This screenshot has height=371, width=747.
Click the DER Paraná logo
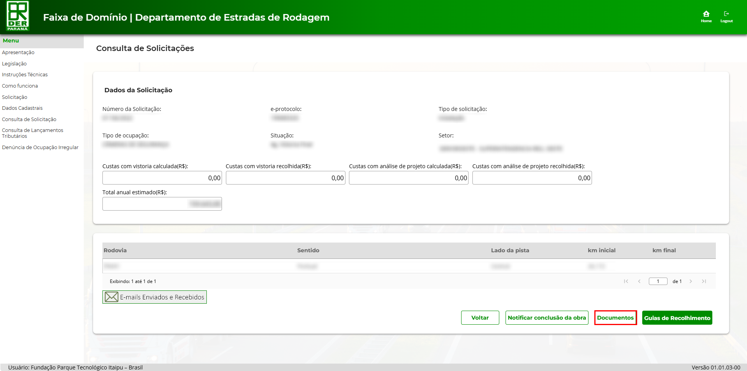coord(18,16)
